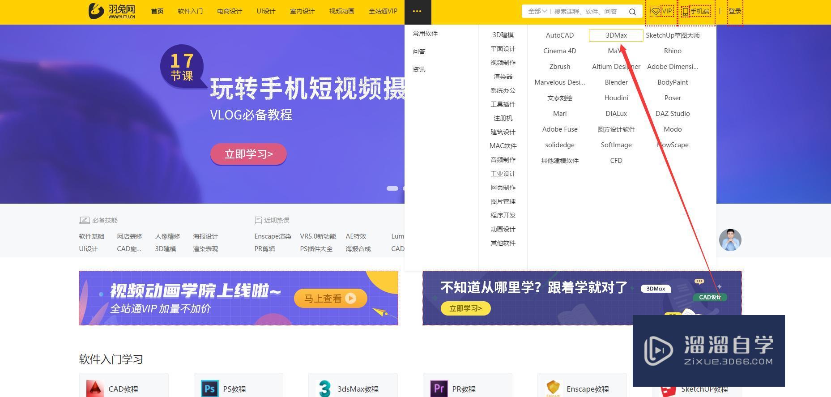Image resolution: width=831 pixels, height=397 pixels.
Task: Open 3DMax software link
Action: 616,35
